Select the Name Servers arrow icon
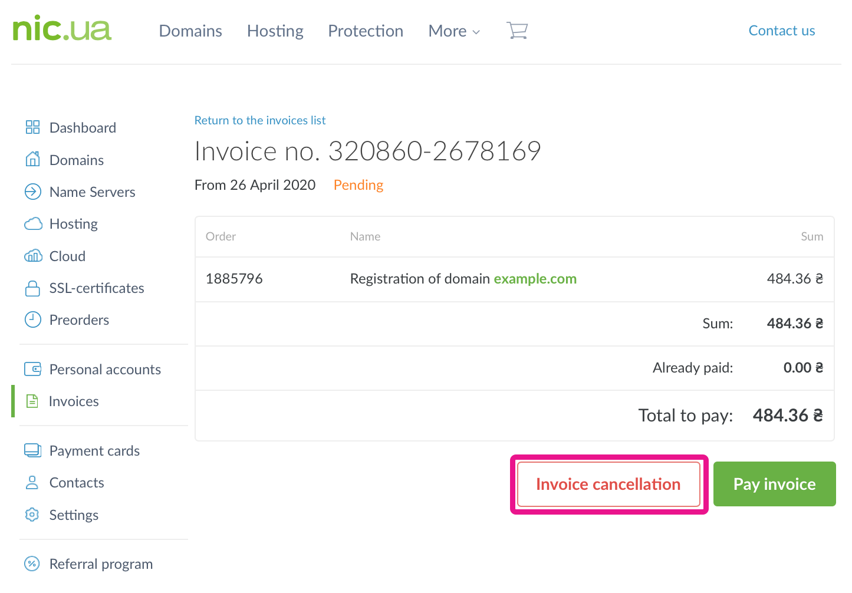The width and height of the screenshot is (852, 593). 32,192
